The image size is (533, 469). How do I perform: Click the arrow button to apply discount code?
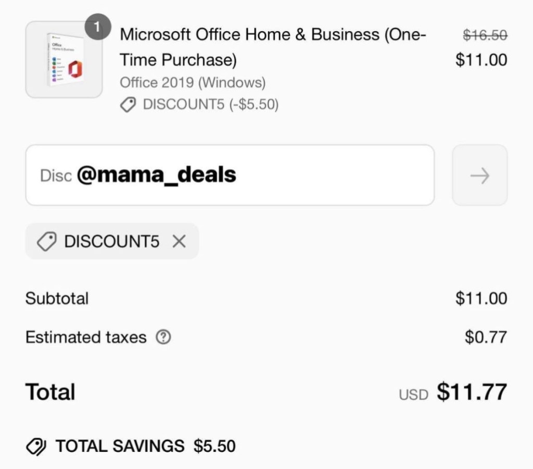[479, 175]
